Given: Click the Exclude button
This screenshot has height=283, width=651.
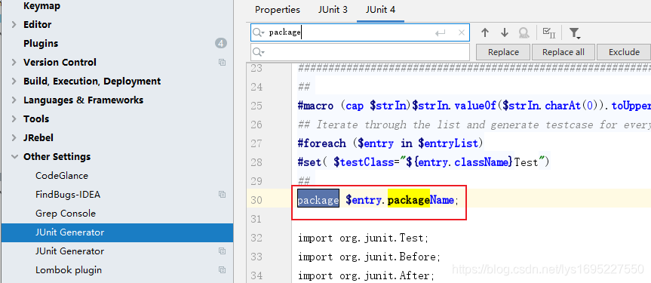Looking at the screenshot, I should pos(624,52).
